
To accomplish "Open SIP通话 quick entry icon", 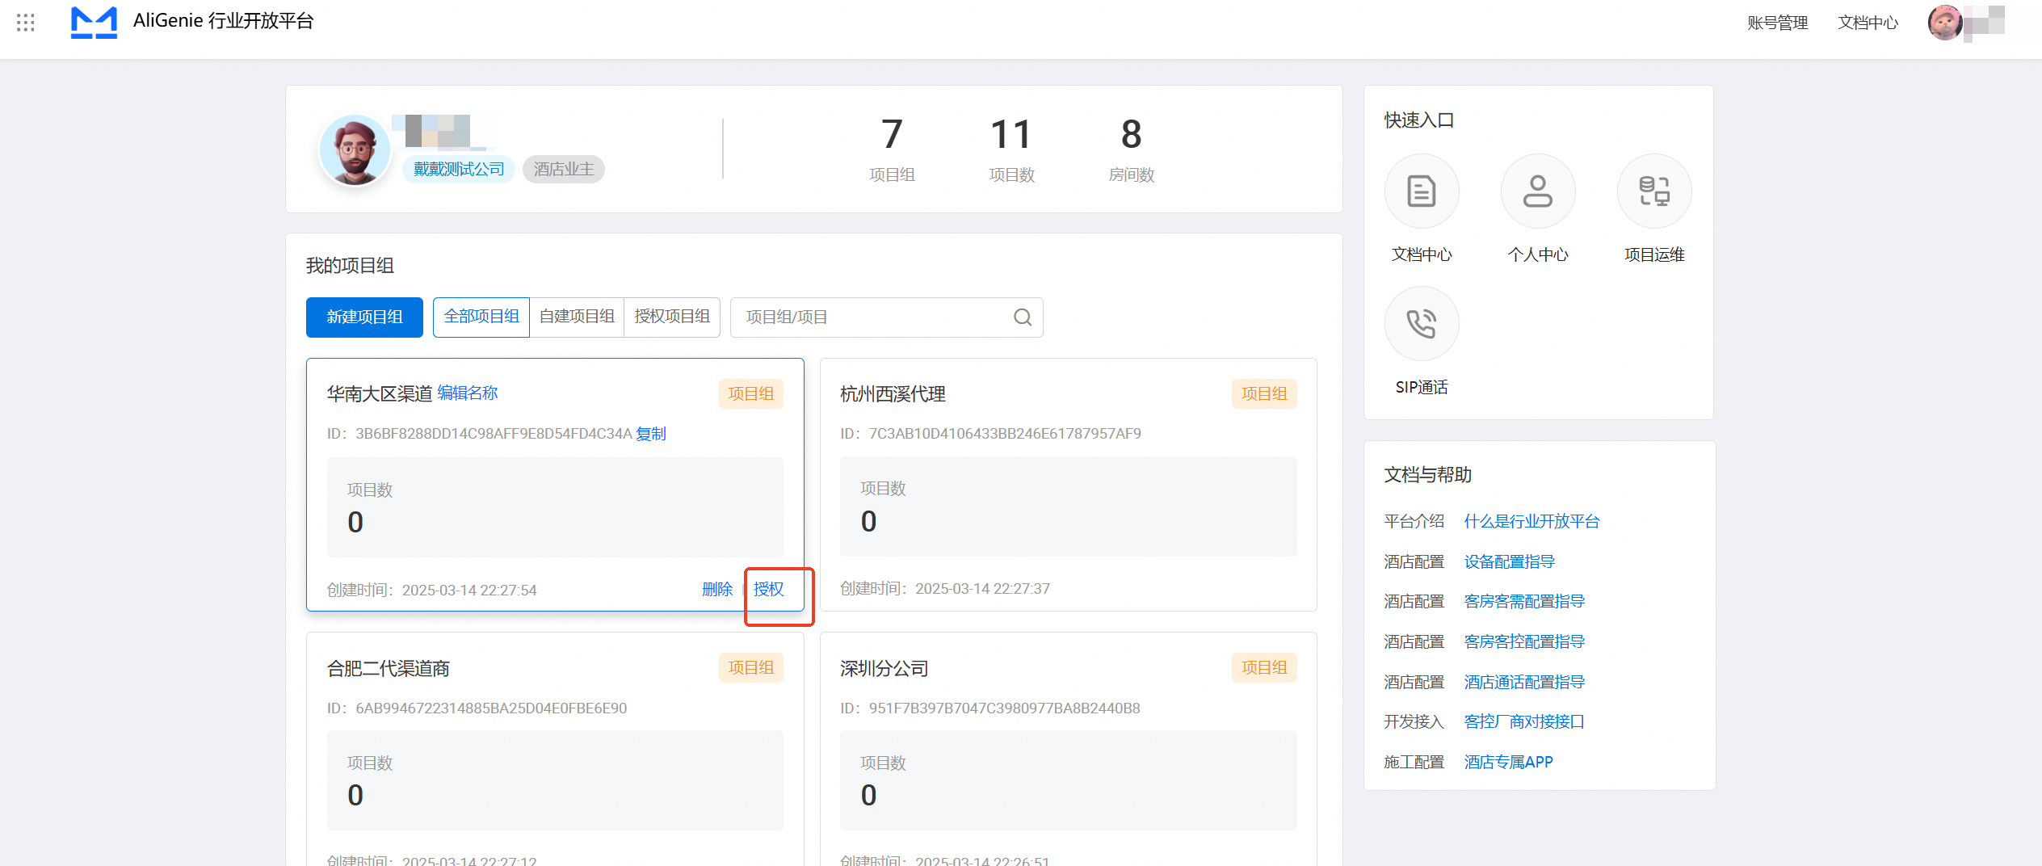I will point(1422,324).
